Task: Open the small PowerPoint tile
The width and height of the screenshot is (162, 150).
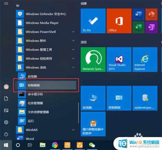Action: (151, 15)
